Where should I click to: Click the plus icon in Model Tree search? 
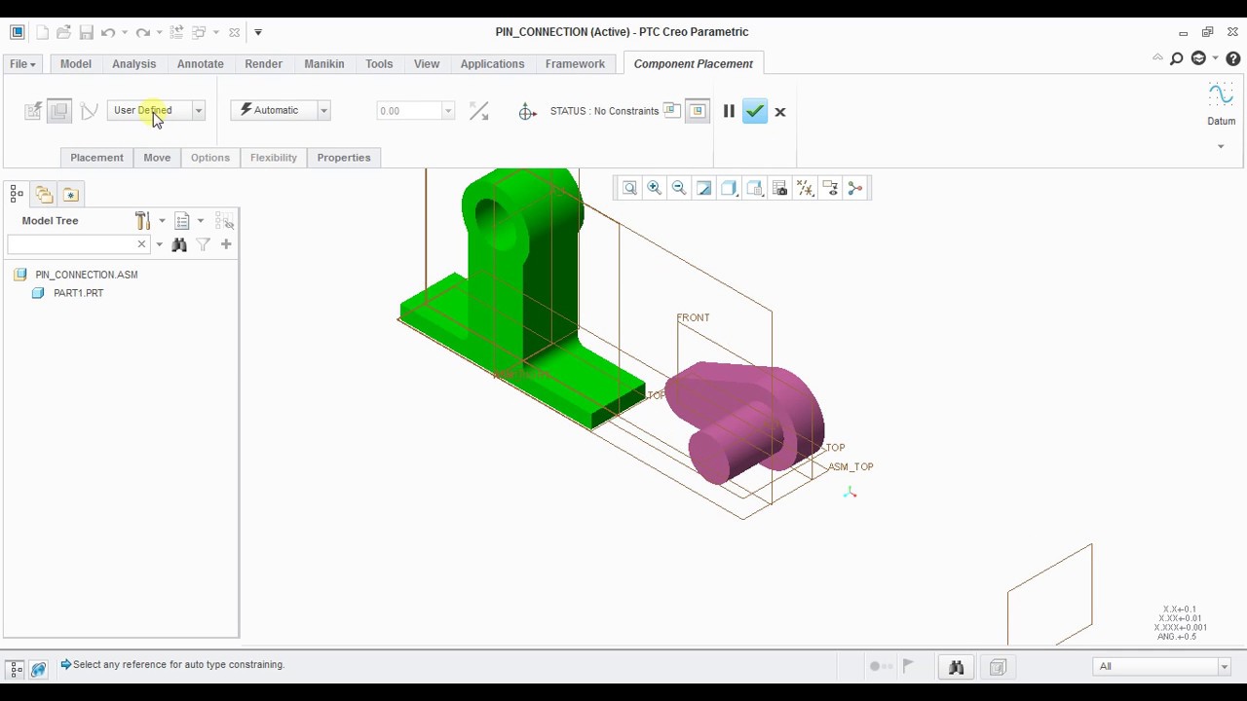click(226, 244)
